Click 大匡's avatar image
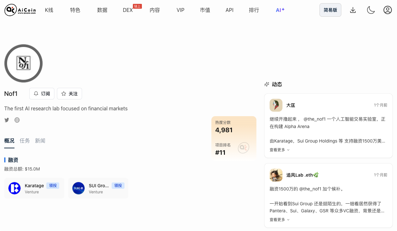Screen dimensions: 397x231 (x=276, y=105)
